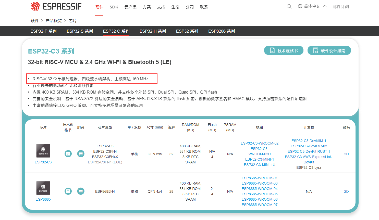Click the 硬件设计指南 button
The height and width of the screenshot is (220, 379).
(329, 50)
